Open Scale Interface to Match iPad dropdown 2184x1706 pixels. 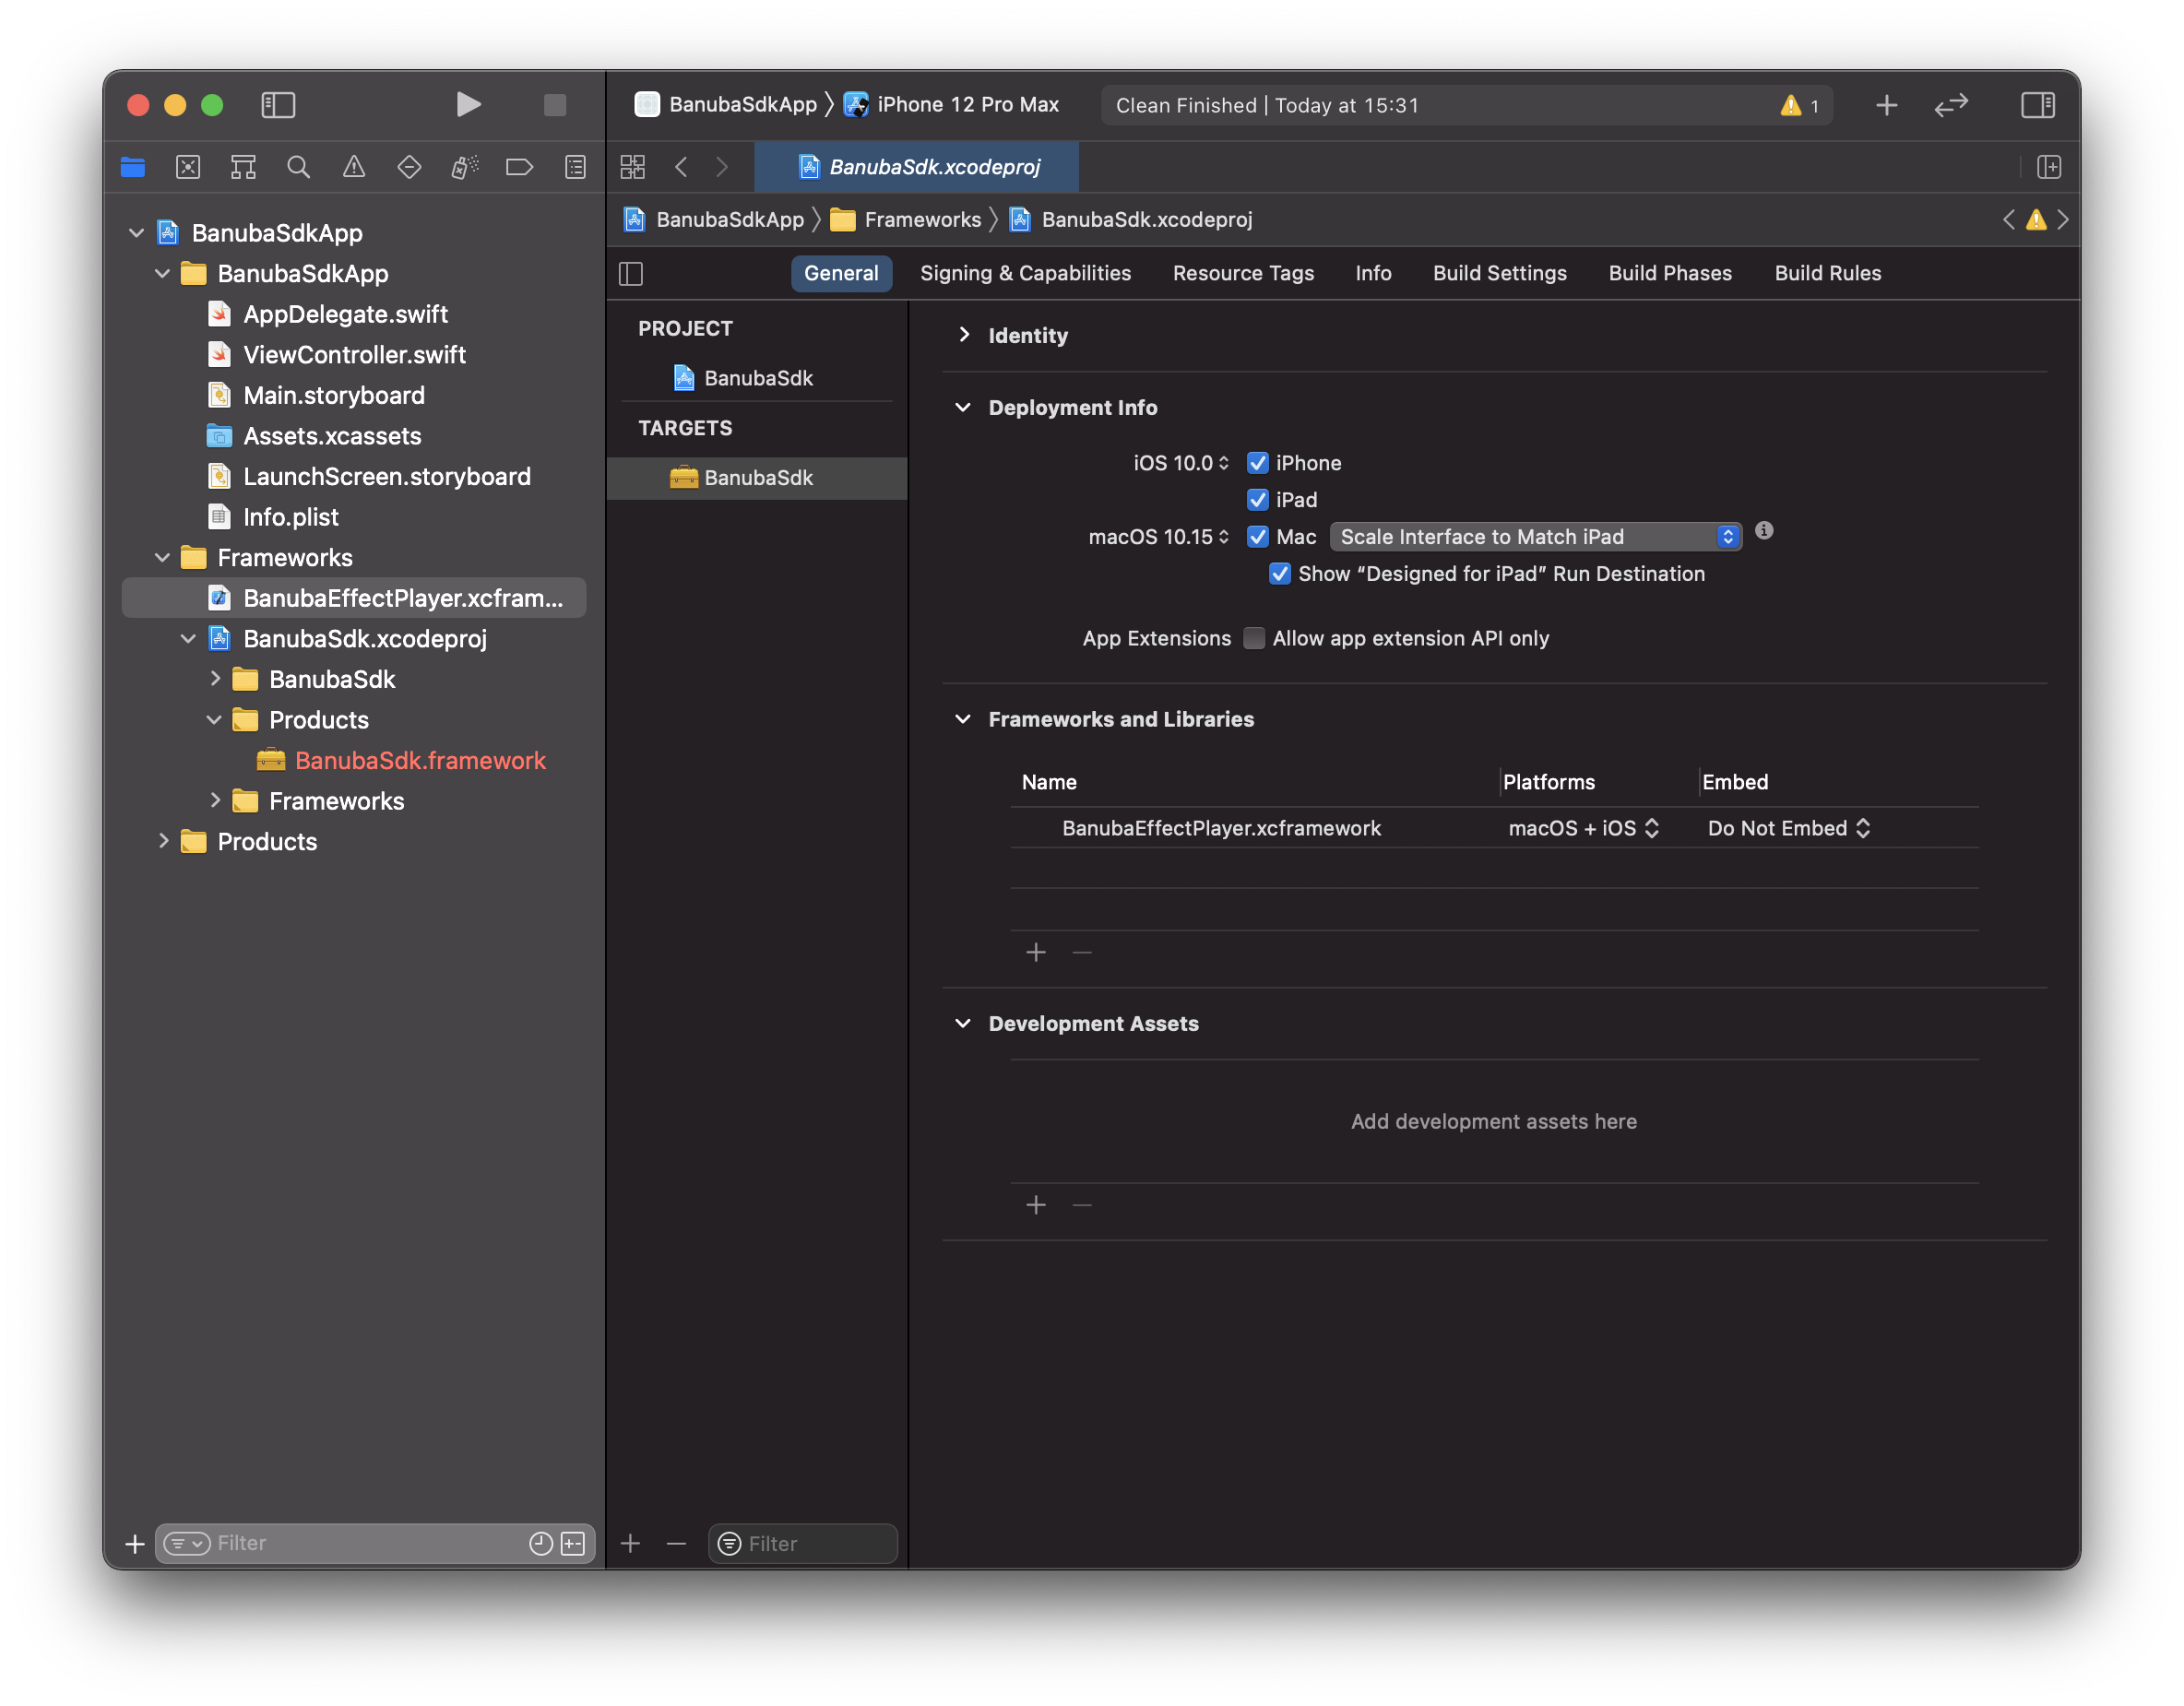(1535, 537)
